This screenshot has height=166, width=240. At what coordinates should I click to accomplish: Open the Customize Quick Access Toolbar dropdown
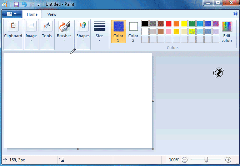click(39, 5)
